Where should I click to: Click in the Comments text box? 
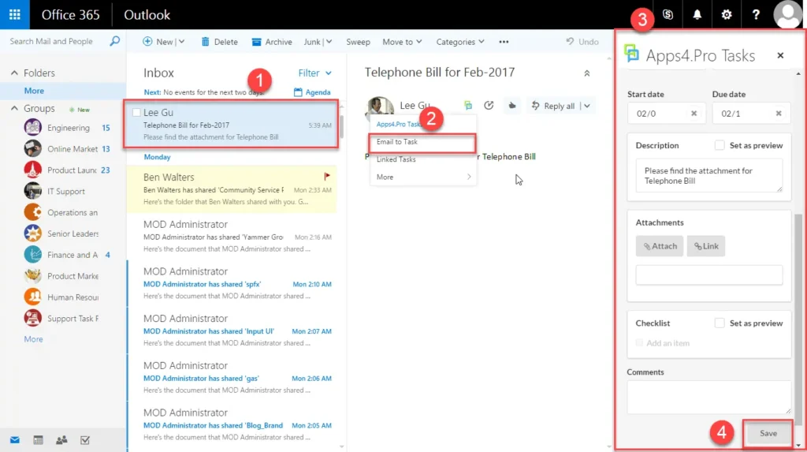point(708,397)
